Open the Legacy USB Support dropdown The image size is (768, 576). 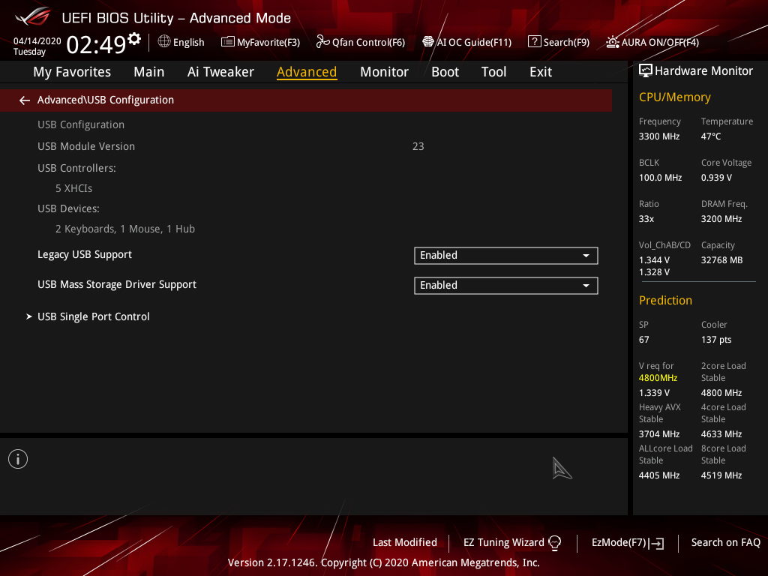(x=506, y=256)
